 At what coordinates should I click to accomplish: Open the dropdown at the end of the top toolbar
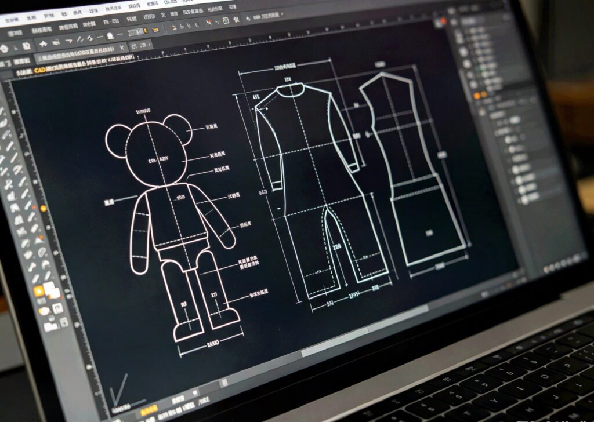(x=282, y=14)
